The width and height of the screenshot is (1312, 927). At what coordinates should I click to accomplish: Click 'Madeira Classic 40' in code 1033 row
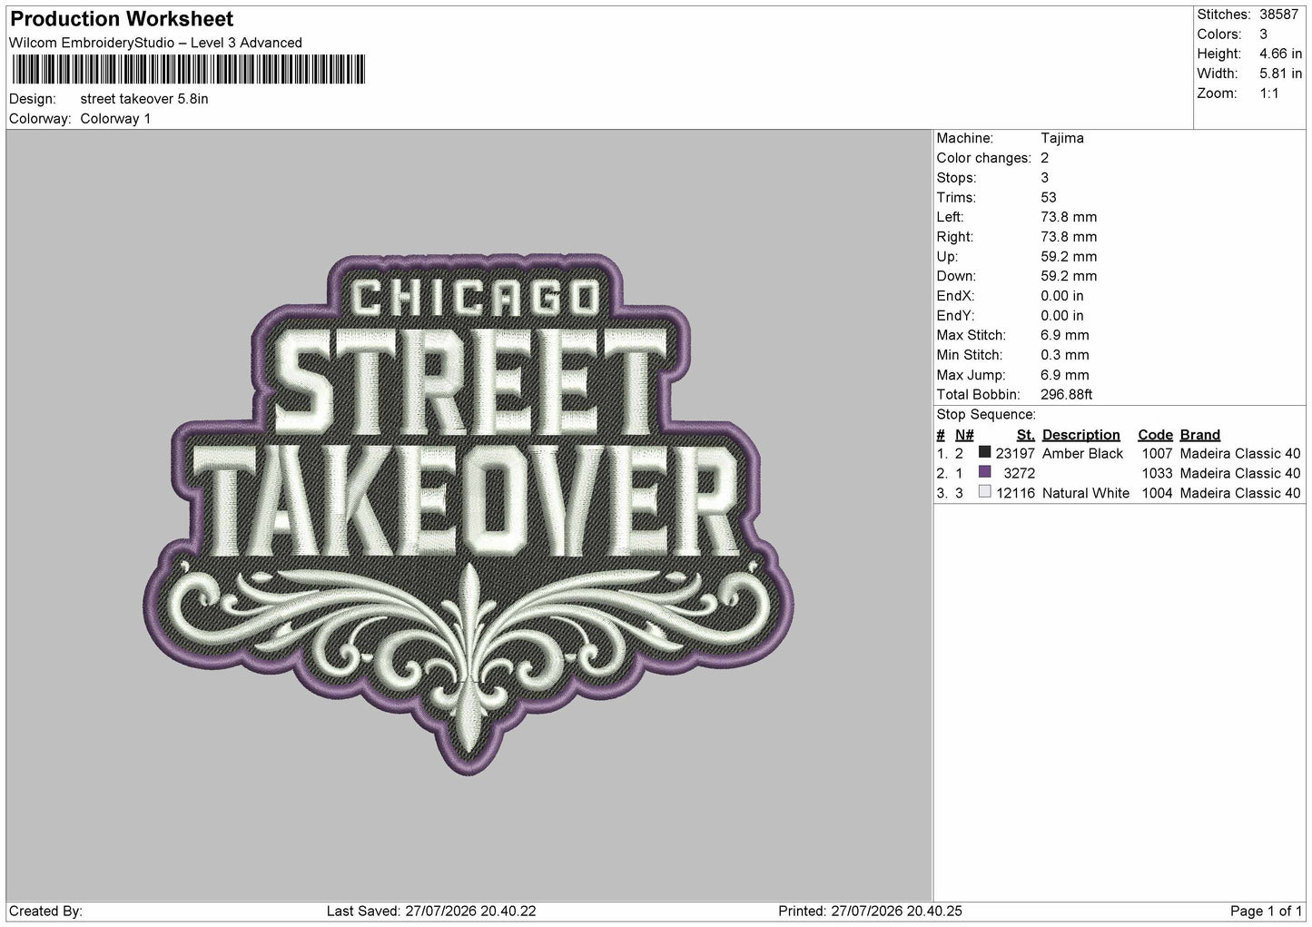[x=1240, y=474]
